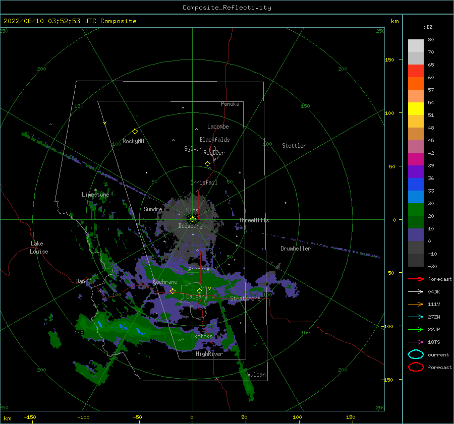This screenshot has width=454, height=424.
Task: Click the orange 111V arrow icon
Action: (416, 304)
